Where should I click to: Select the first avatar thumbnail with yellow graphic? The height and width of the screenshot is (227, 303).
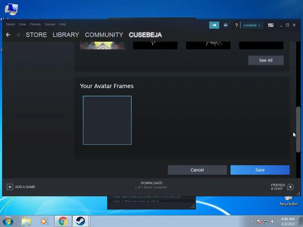point(102,45)
